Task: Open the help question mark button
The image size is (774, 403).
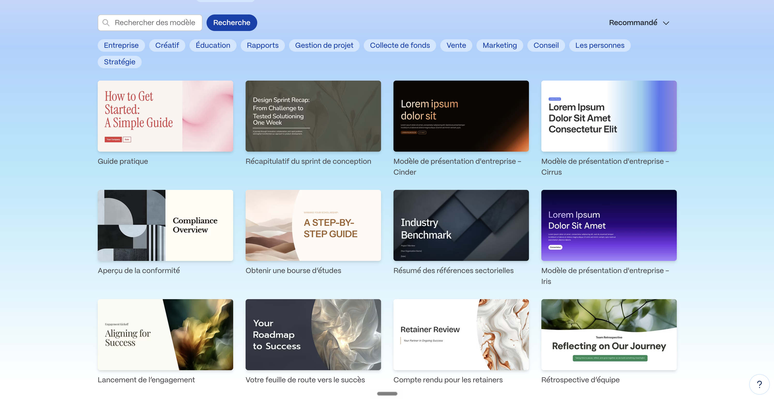Action: click(x=759, y=384)
